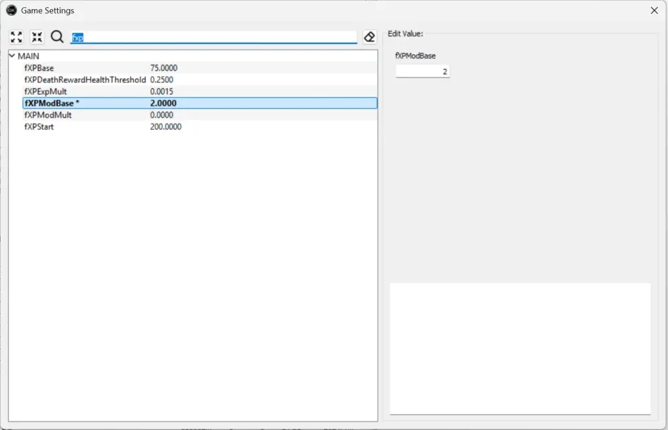Viewport: 668px width, 430px height.
Task: Click the notes area at bottom right
Action: [x=520, y=348]
